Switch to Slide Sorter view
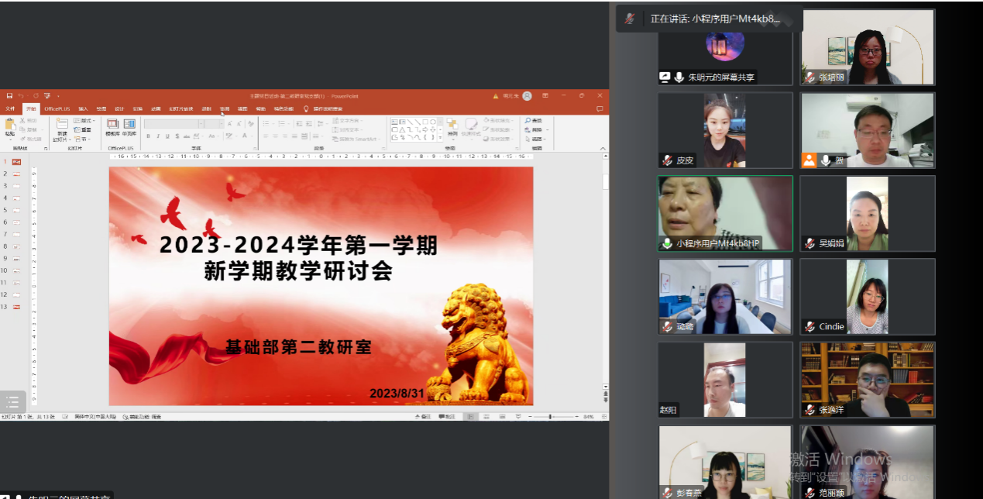 [x=486, y=417]
